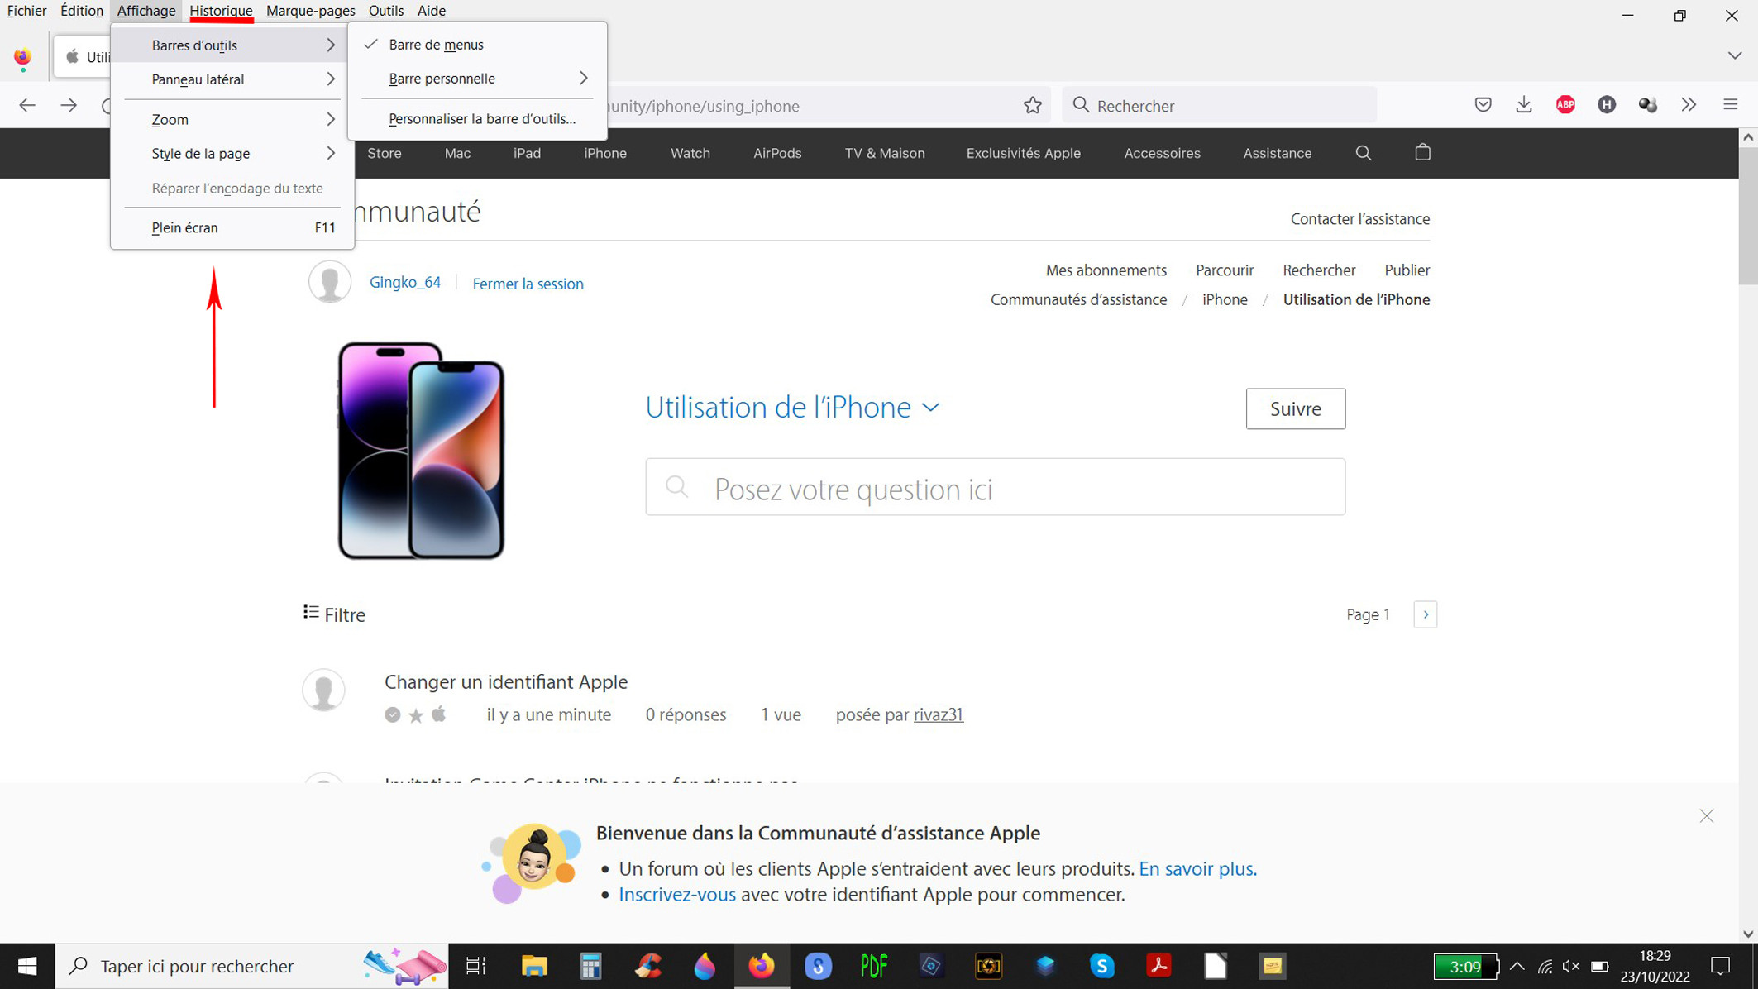Open the Pocket save icon
1758x989 pixels.
pyautogui.click(x=1483, y=105)
